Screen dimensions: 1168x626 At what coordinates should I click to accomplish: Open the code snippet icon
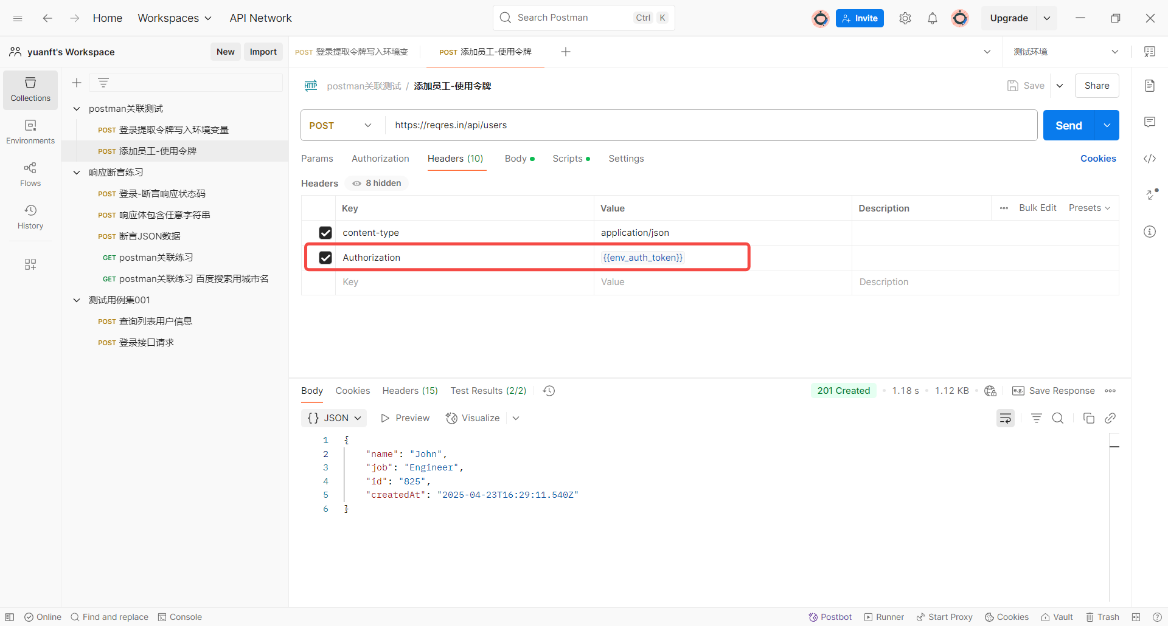1150,159
